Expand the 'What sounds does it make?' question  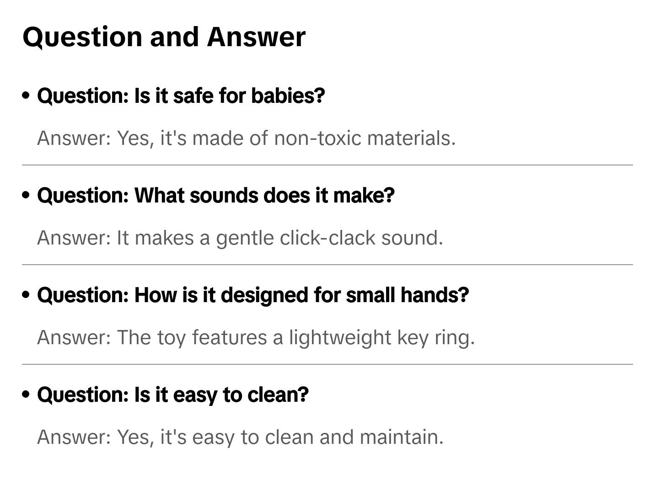click(215, 196)
